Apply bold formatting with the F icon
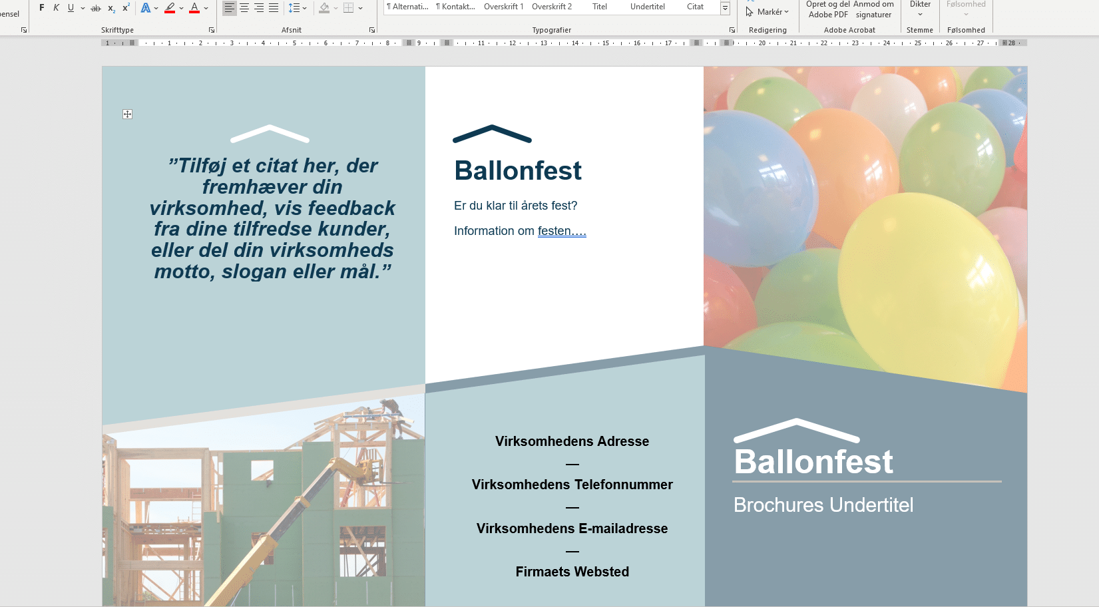This screenshot has width=1099, height=607. click(41, 7)
